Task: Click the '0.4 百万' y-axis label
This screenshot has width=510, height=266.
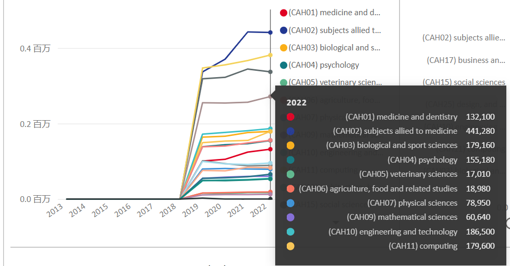Action: (x=35, y=49)
